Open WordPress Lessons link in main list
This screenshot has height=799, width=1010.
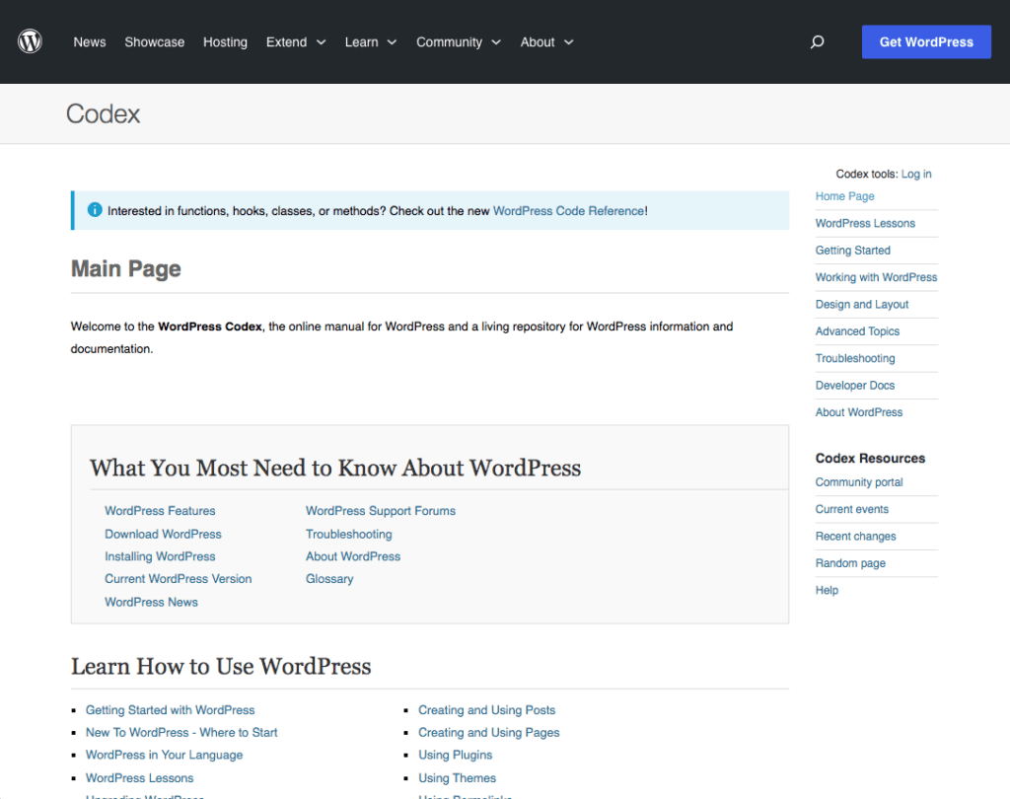pos(139,777)
